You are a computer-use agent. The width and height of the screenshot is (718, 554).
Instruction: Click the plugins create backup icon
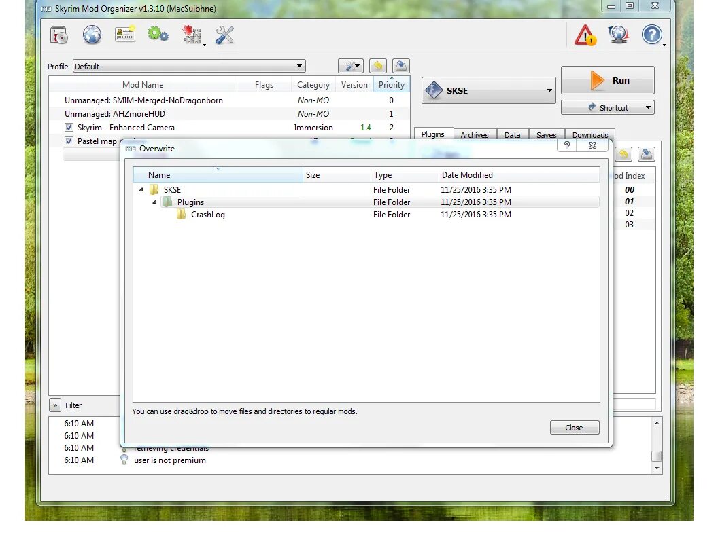(646, 154)
